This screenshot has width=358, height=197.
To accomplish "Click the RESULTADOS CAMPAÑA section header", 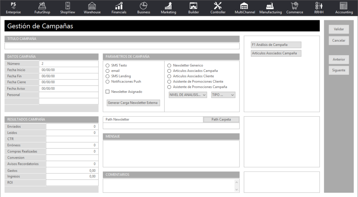I will pyautogui.click(x=51, y=119).
